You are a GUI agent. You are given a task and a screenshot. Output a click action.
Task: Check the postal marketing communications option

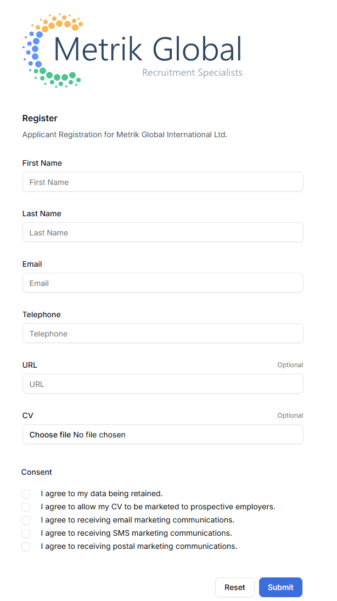click(x=26, y=547)
